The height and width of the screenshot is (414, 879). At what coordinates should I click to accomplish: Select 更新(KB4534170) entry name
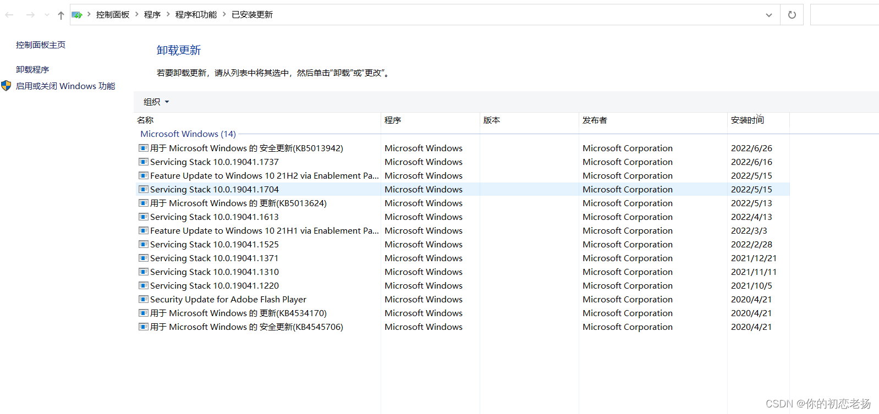[x=238, y=313]
